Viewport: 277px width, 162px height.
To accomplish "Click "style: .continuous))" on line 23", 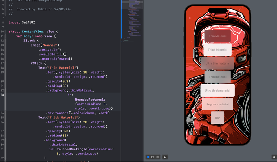I will [x=94, y=109].
